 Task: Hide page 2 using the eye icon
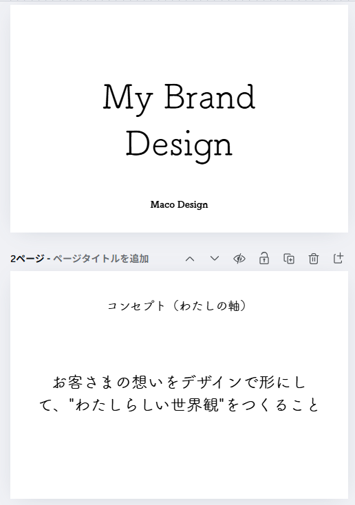tap(239, 259)
